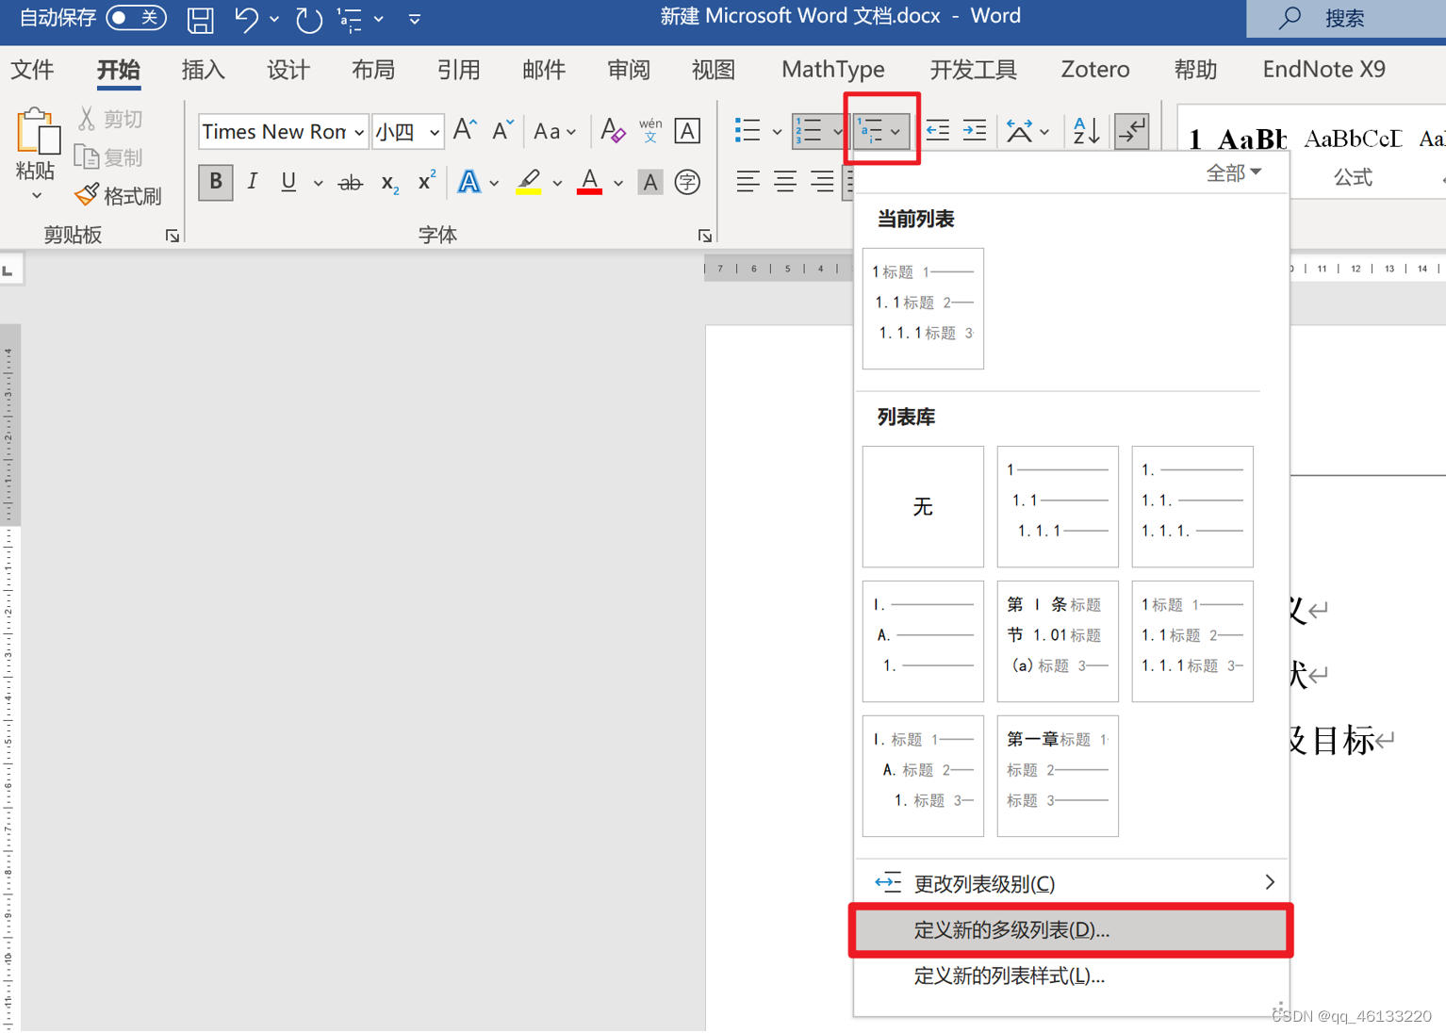Viewport: 1446px width, 1033px height.
Task: Click the Italic button
Action: (x=252, y=181)
